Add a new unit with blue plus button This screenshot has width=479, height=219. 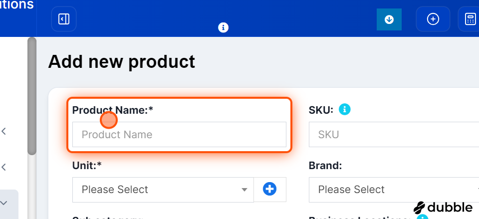(270, 190)
